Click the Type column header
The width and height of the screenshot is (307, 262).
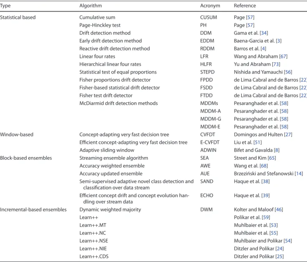pos(5,6)
